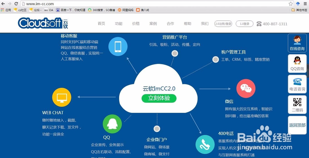
Task: Click the gray dot beside 客户管理工具
Action: click(216, 60)
